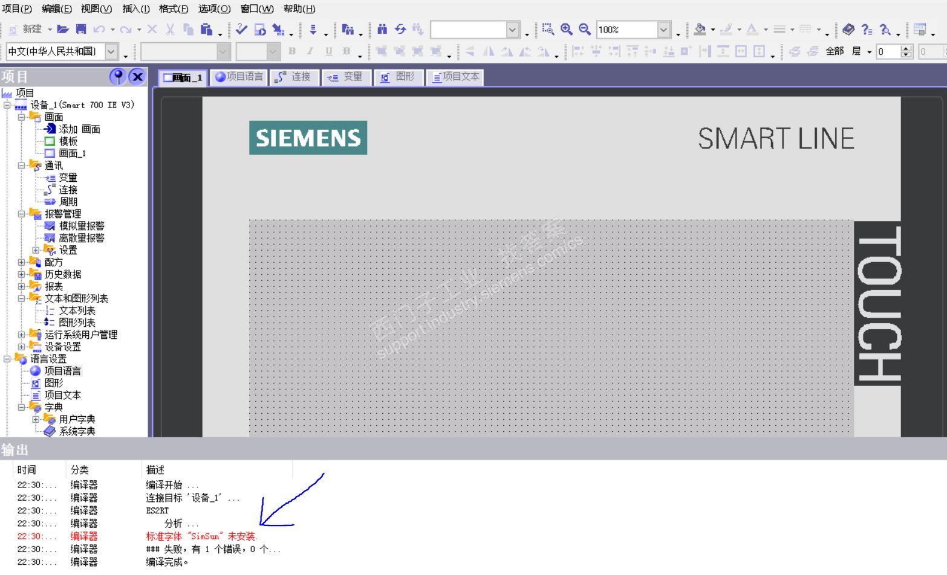
Task: Open the 插入(I) menu
Action: tap(136, 8)
